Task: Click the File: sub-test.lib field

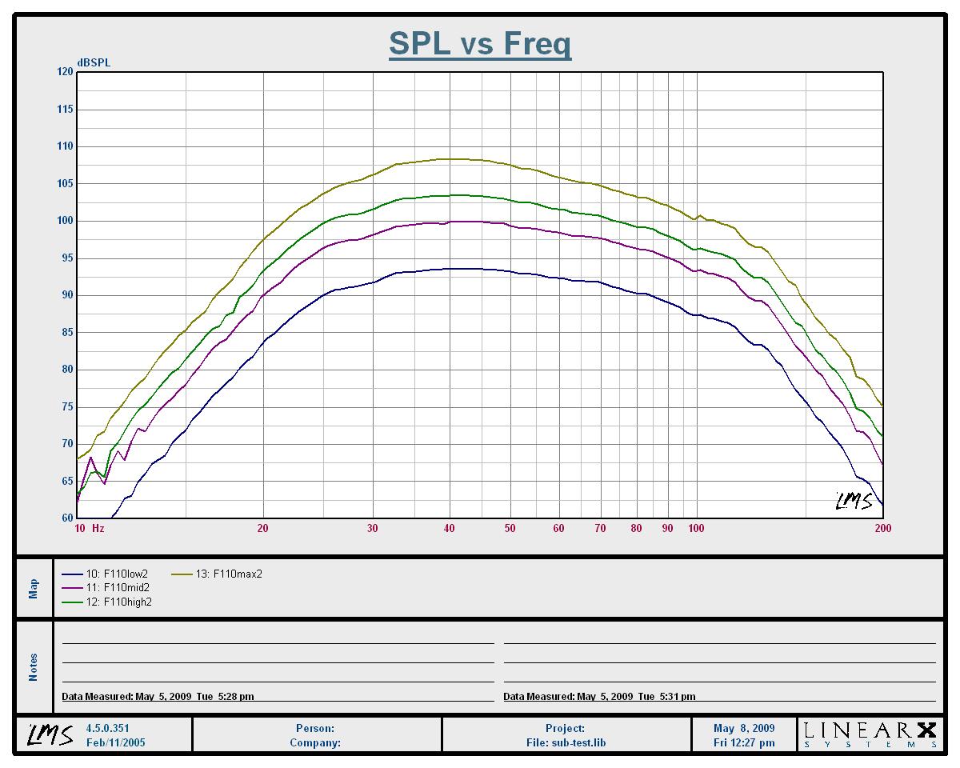Action: click(566, 742)
